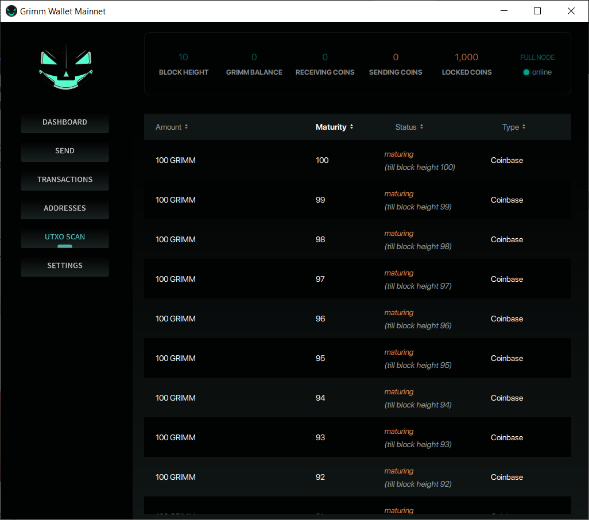The width and height of the screenshot is (589, 520).
Task: Click Coinbase type in maturity 100 row
Action: 507,160
